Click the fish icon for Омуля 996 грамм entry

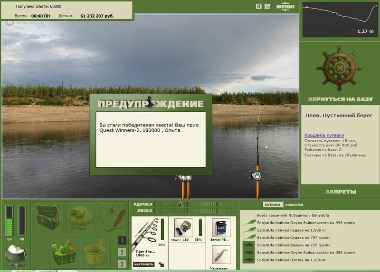click(x=249, y=223)
